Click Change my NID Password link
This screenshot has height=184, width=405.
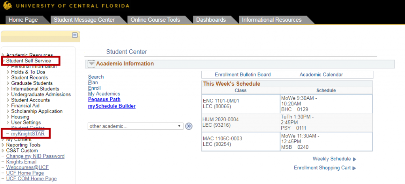point(35,156)
